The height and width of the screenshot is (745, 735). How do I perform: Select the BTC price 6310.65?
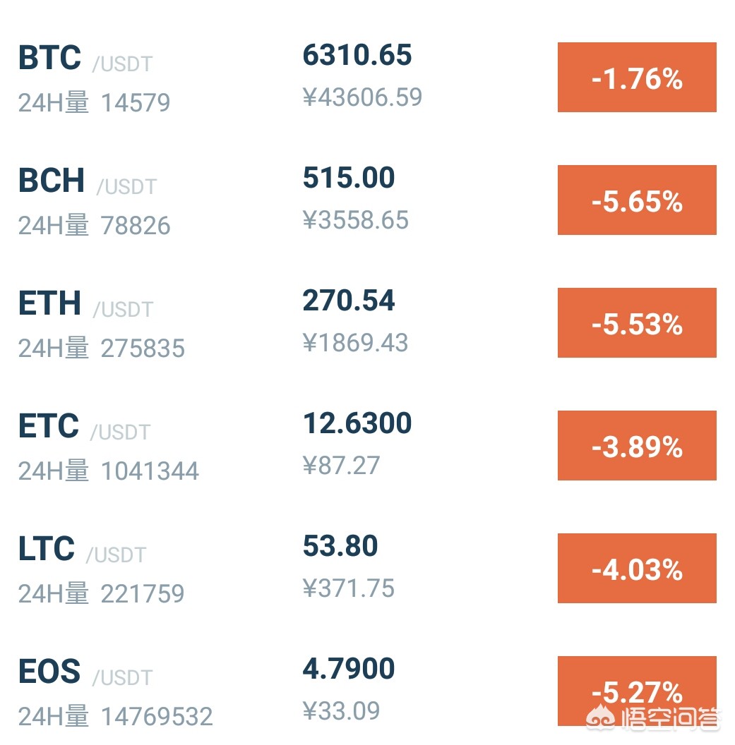click(357, 54)
